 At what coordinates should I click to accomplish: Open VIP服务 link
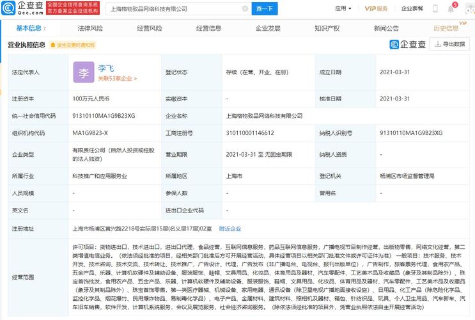376,8
